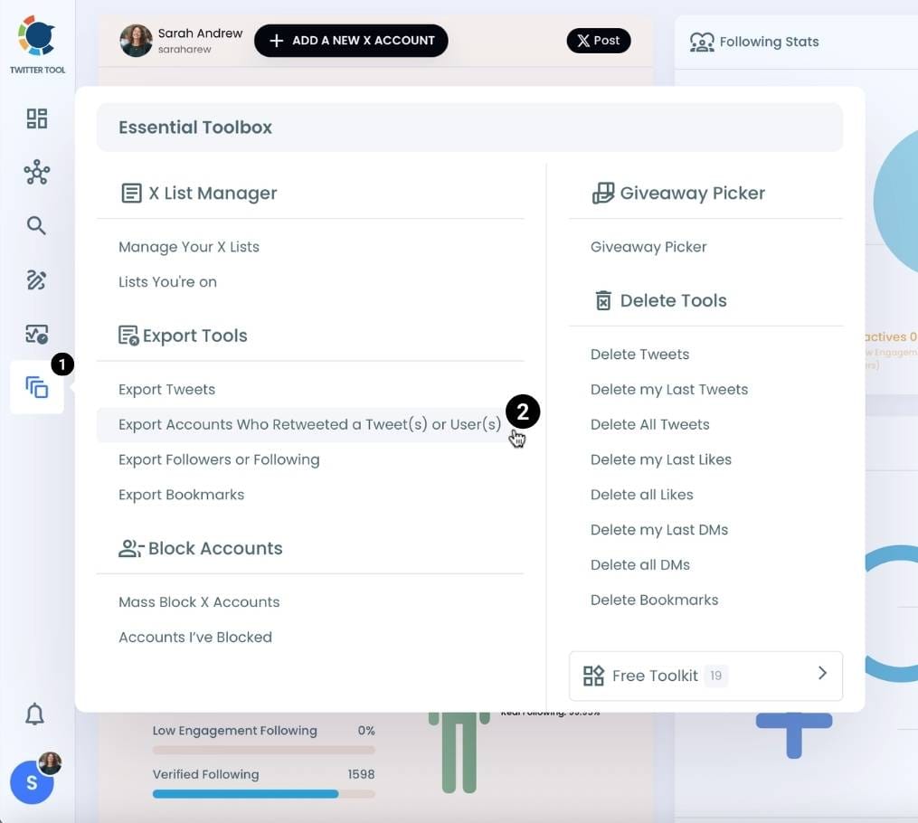Select Export Followers or Following
The height and width of the screenshot is (823, 918).
219,459
